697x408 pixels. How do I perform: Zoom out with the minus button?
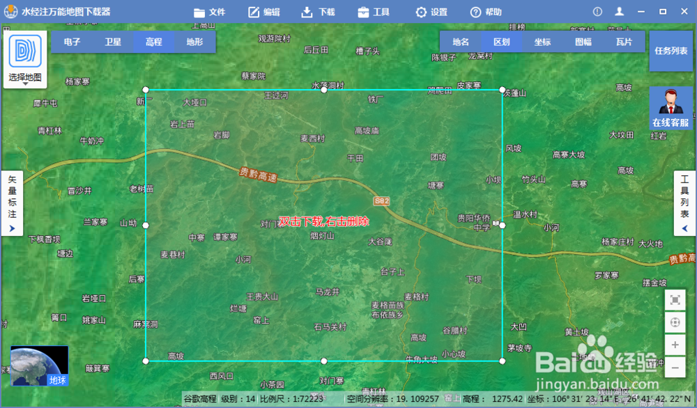point(675,367)
